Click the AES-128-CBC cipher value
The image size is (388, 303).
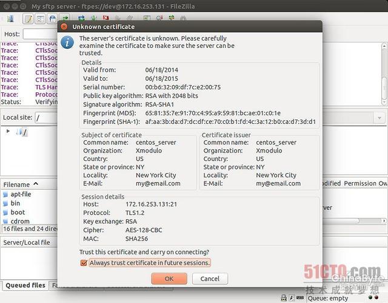point(144,230)
